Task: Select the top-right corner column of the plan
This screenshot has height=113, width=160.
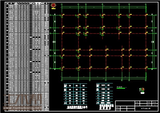Action: (x=146, y=15)
